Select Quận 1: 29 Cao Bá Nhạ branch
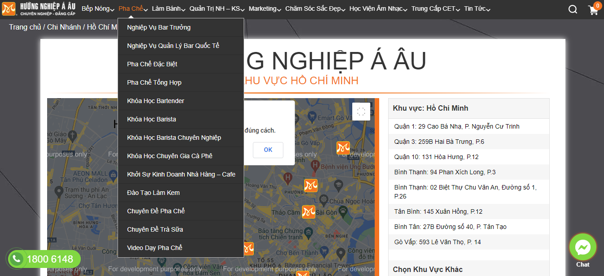The image size is (604, 276). tap(468, 126)
